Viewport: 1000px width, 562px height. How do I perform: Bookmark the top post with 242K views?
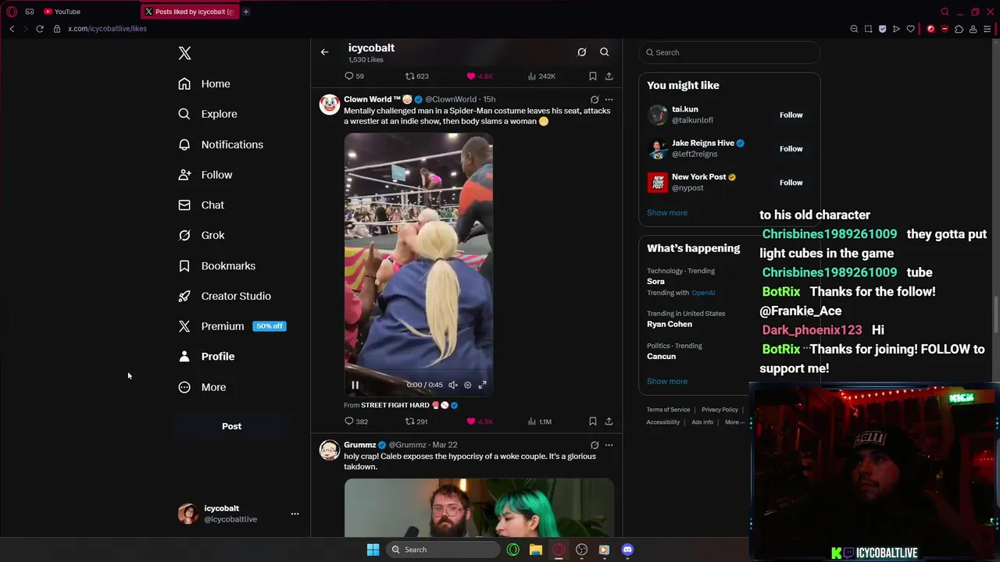click(592, 76)
